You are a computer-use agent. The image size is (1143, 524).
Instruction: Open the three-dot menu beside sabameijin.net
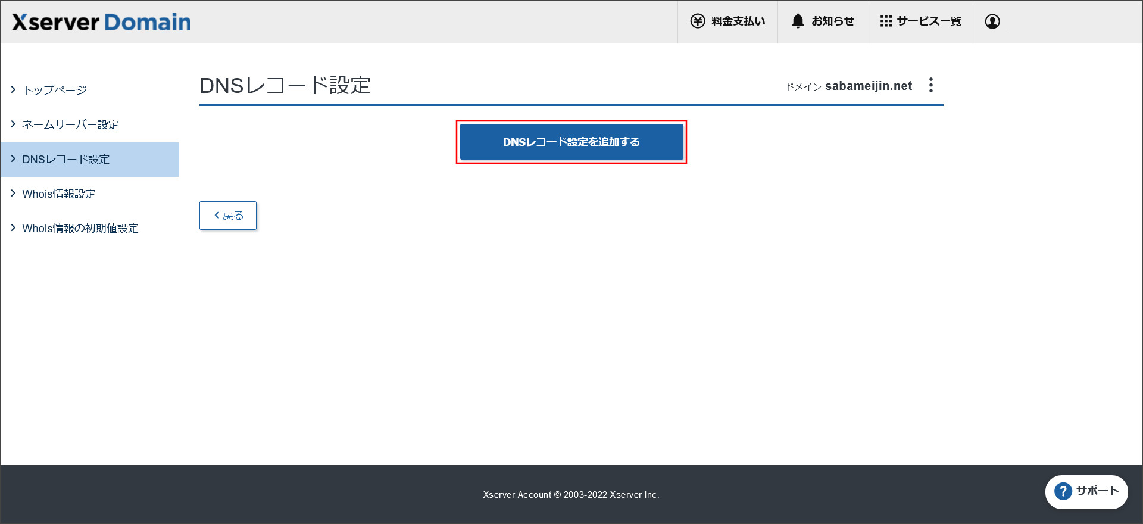(x=931, y=85)
